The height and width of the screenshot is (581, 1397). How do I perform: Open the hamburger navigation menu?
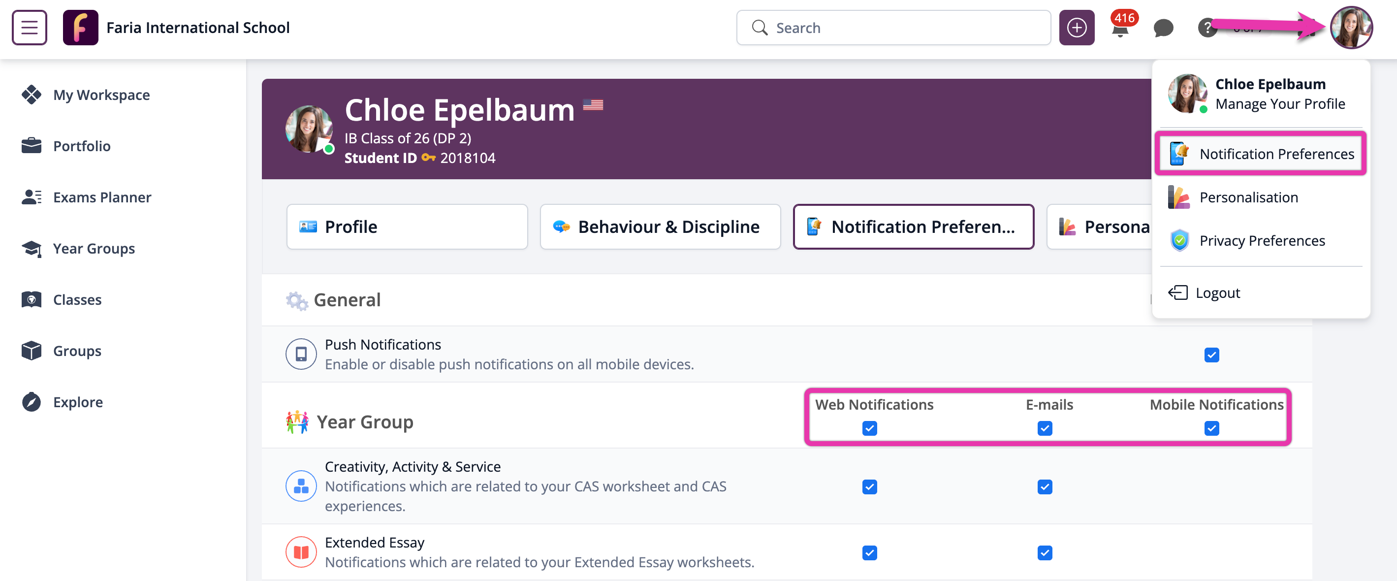click(29, 27)
